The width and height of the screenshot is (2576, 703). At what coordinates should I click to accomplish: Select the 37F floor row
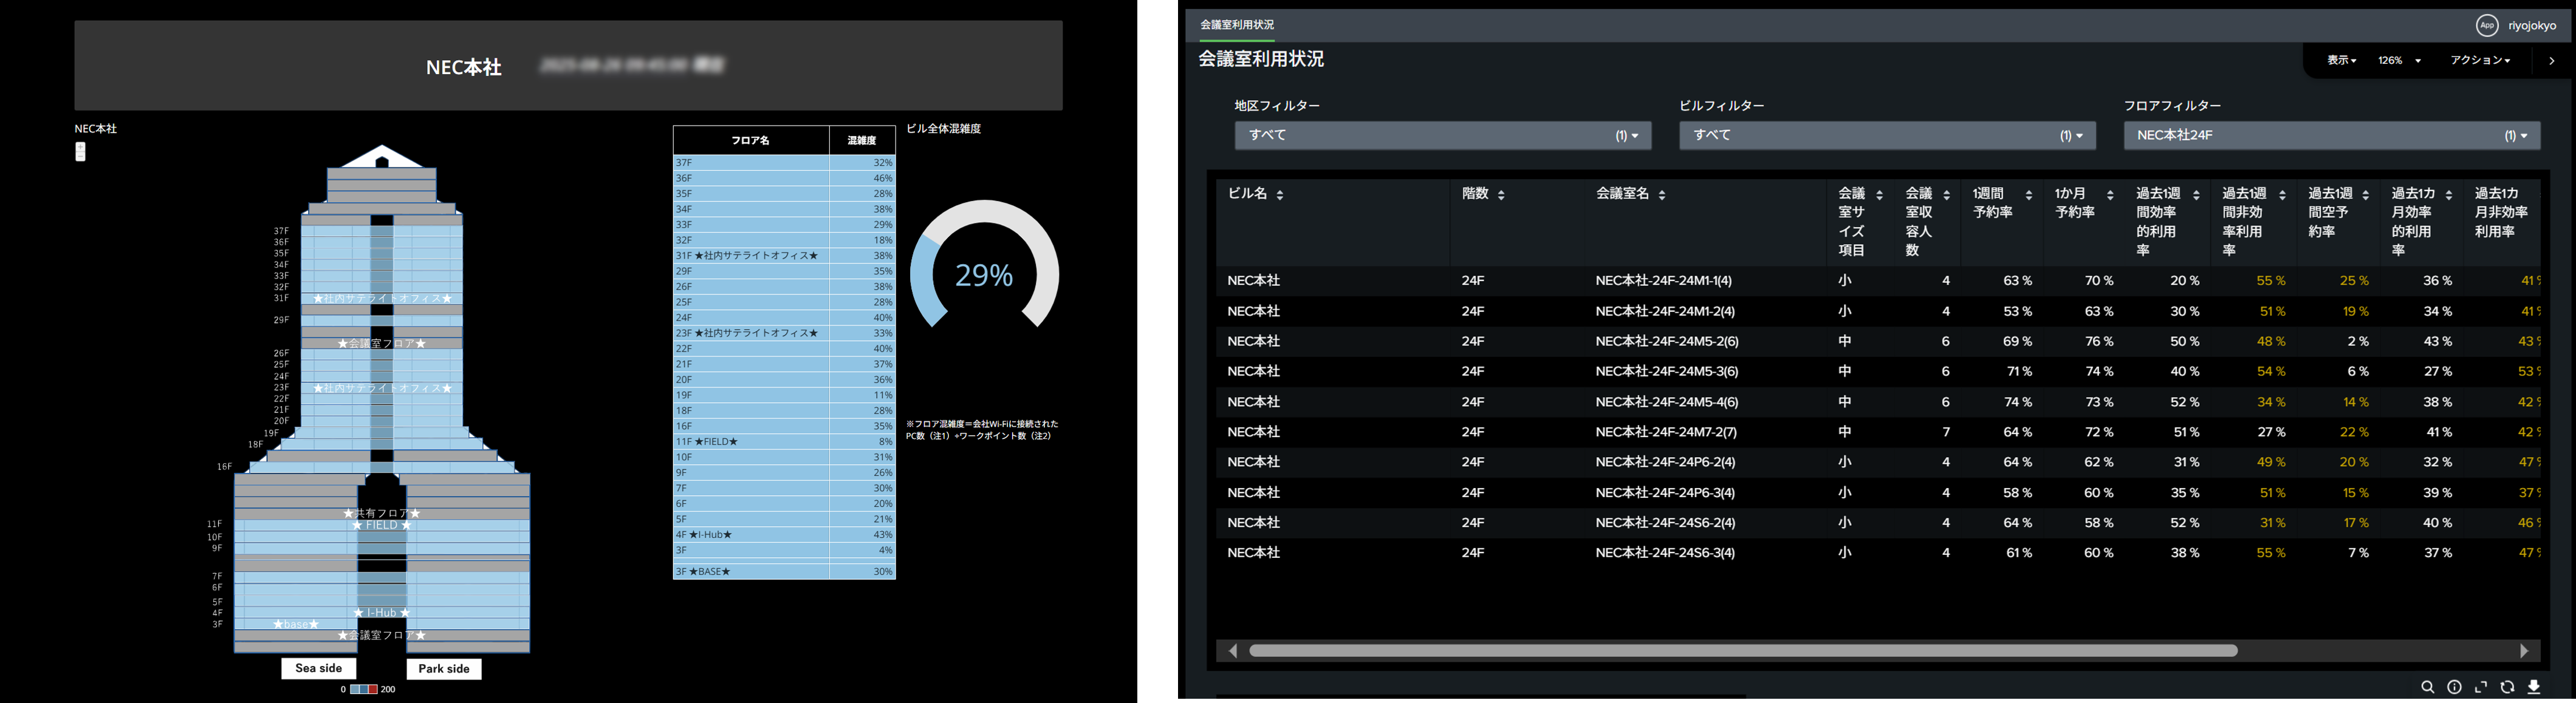pyautogui.click(x=784, y=163)
